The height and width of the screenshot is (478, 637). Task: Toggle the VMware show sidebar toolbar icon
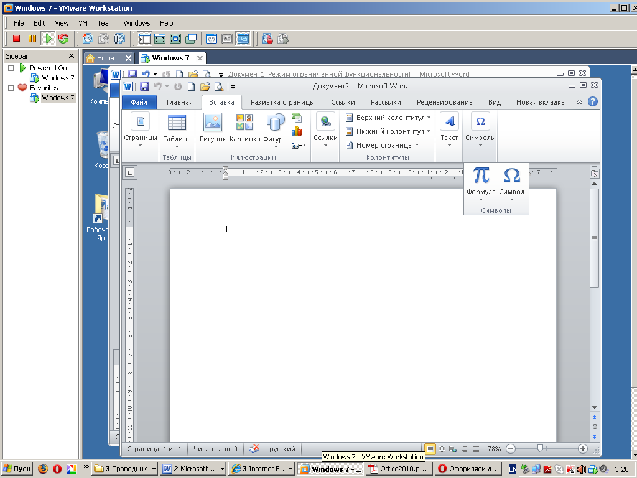(x=144, y=39)
